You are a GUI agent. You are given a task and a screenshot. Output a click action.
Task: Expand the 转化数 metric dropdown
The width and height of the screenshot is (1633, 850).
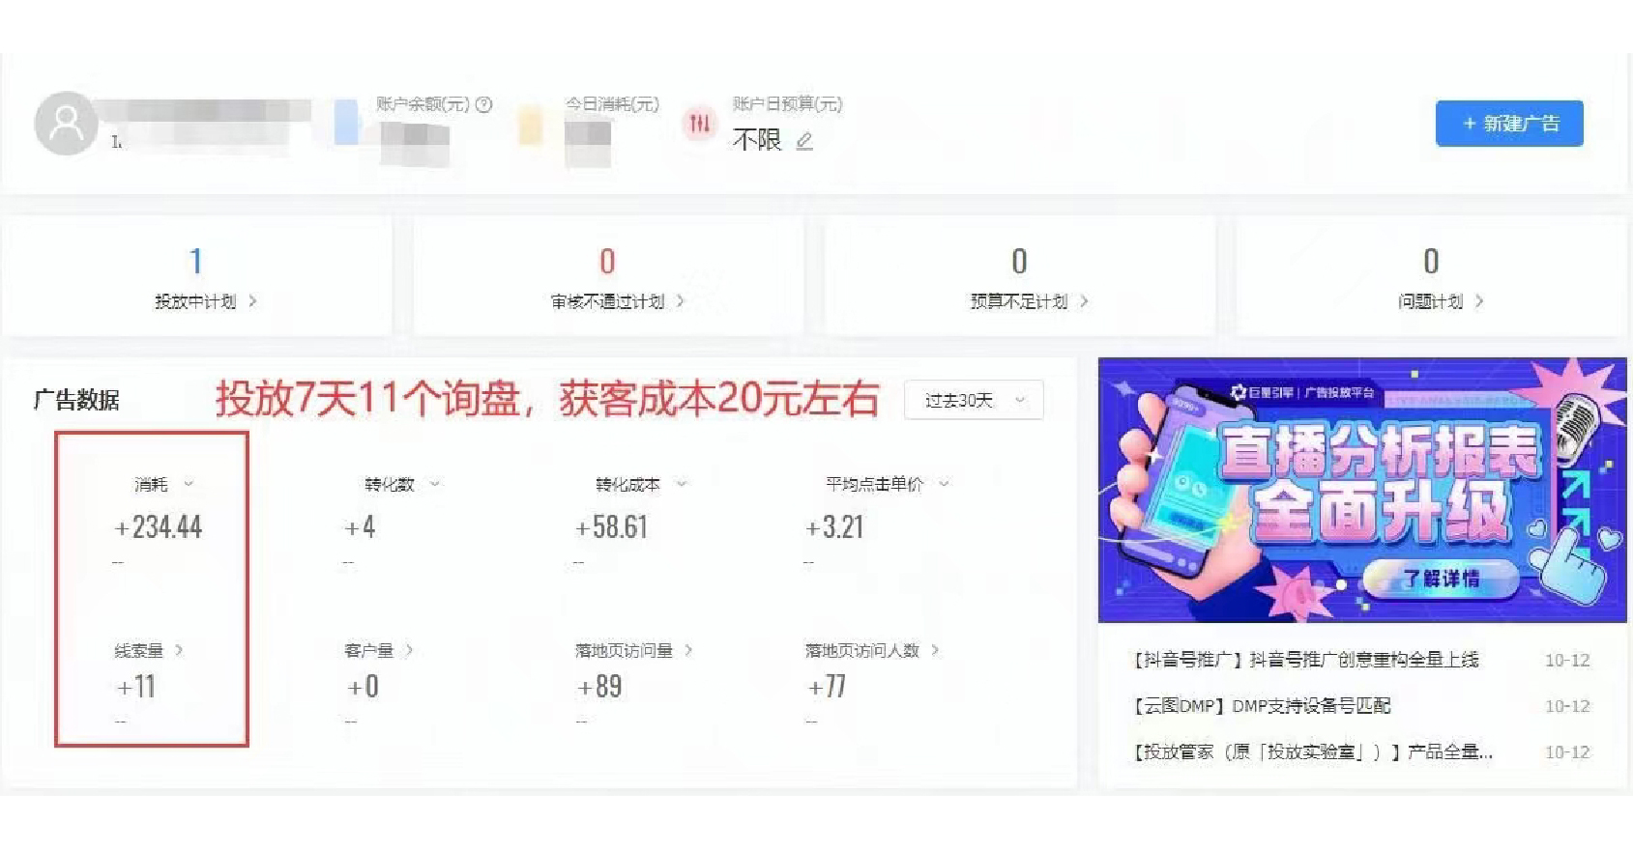coord(435,484)
